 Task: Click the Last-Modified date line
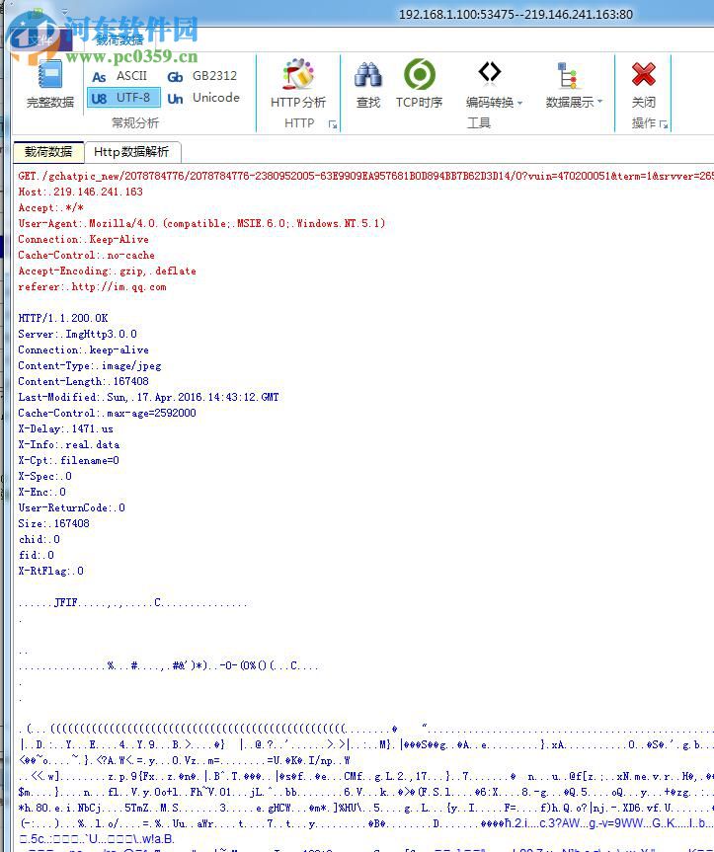(x=148, y=397)
